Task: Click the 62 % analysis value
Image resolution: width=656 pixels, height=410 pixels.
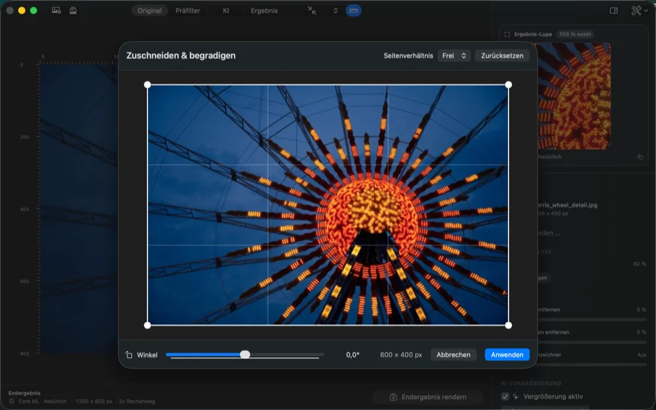Action: pos(640,264)
